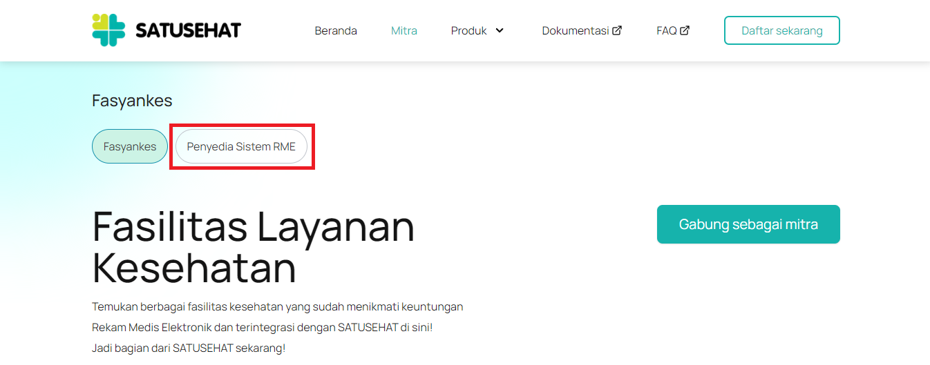This screenshot has height=365, width=930.
Task: Click the Daftar sekarang button
Action: pyautogui.click(x=782, y=30)
